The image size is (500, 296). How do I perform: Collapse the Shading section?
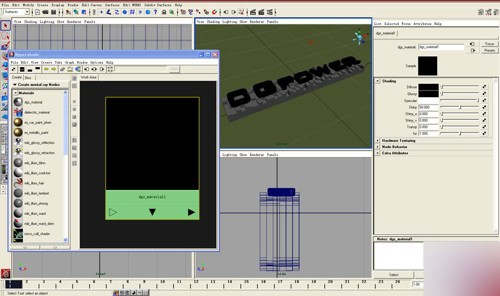[x=378, y=81]
